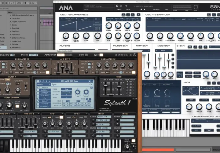Screen dimensions: 220x153
Task: Adjust Sylenth1 mixer MAIN VOL fader
Action: (119, 87)
